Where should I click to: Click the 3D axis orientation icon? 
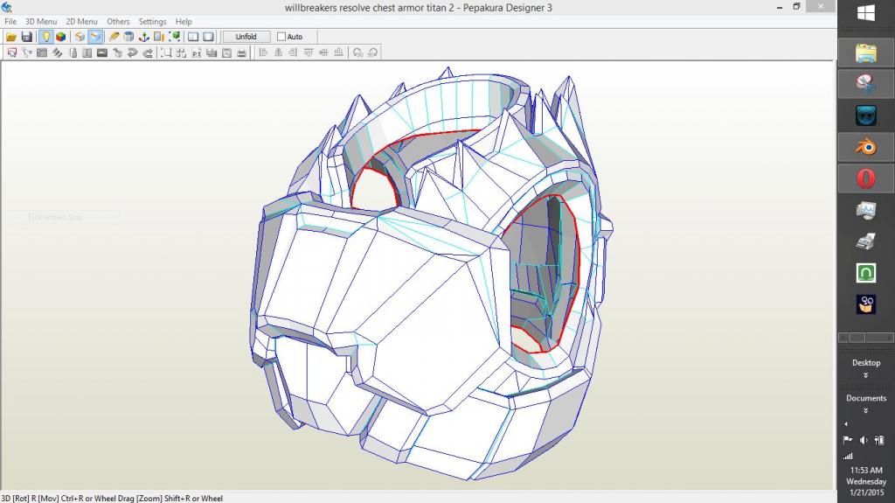[144, 37]
